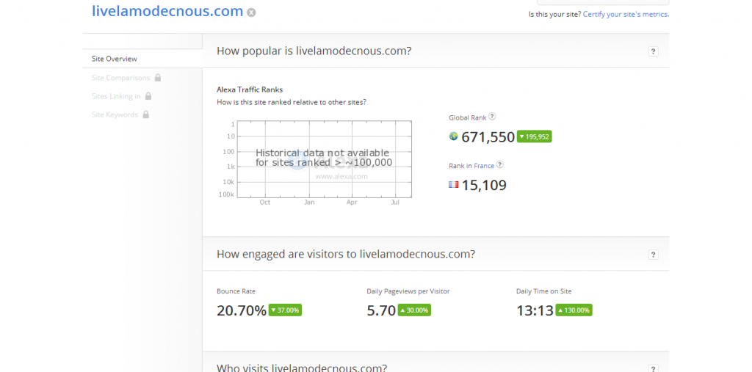752x372 pixels.
Task: Open Sites Linking In sidebar item
Action: [x=116, y=96]
